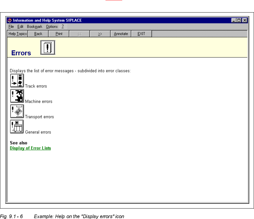This screenshot has width=254, height=219.
Task: Click the General errors label
Action: (x=38, y=132)
